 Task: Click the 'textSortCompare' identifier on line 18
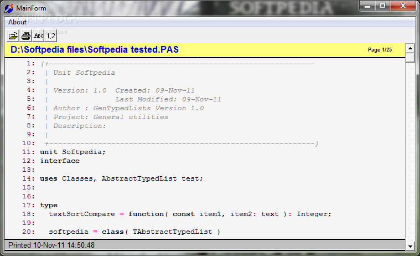click(82, 214)
